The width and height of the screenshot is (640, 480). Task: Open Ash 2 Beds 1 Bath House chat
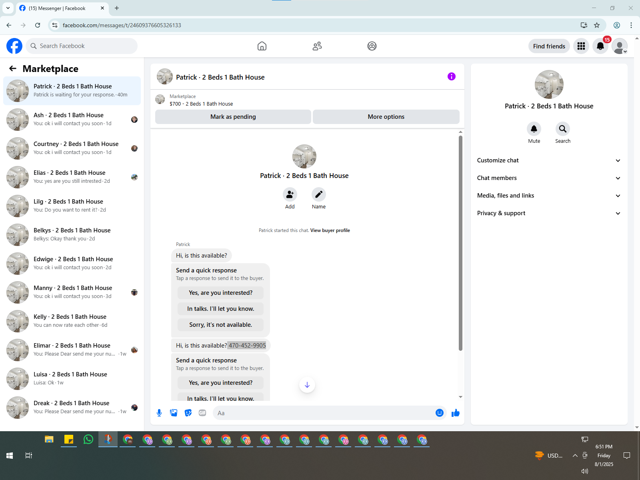tap(72, 120)
